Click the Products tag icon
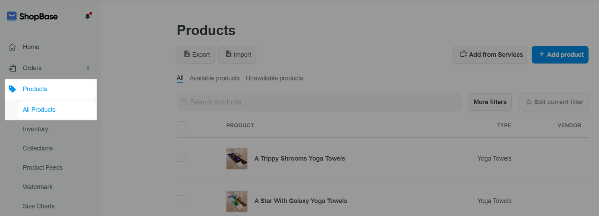Viewport: 599px width, 216px height. click(x=12, y=89)
